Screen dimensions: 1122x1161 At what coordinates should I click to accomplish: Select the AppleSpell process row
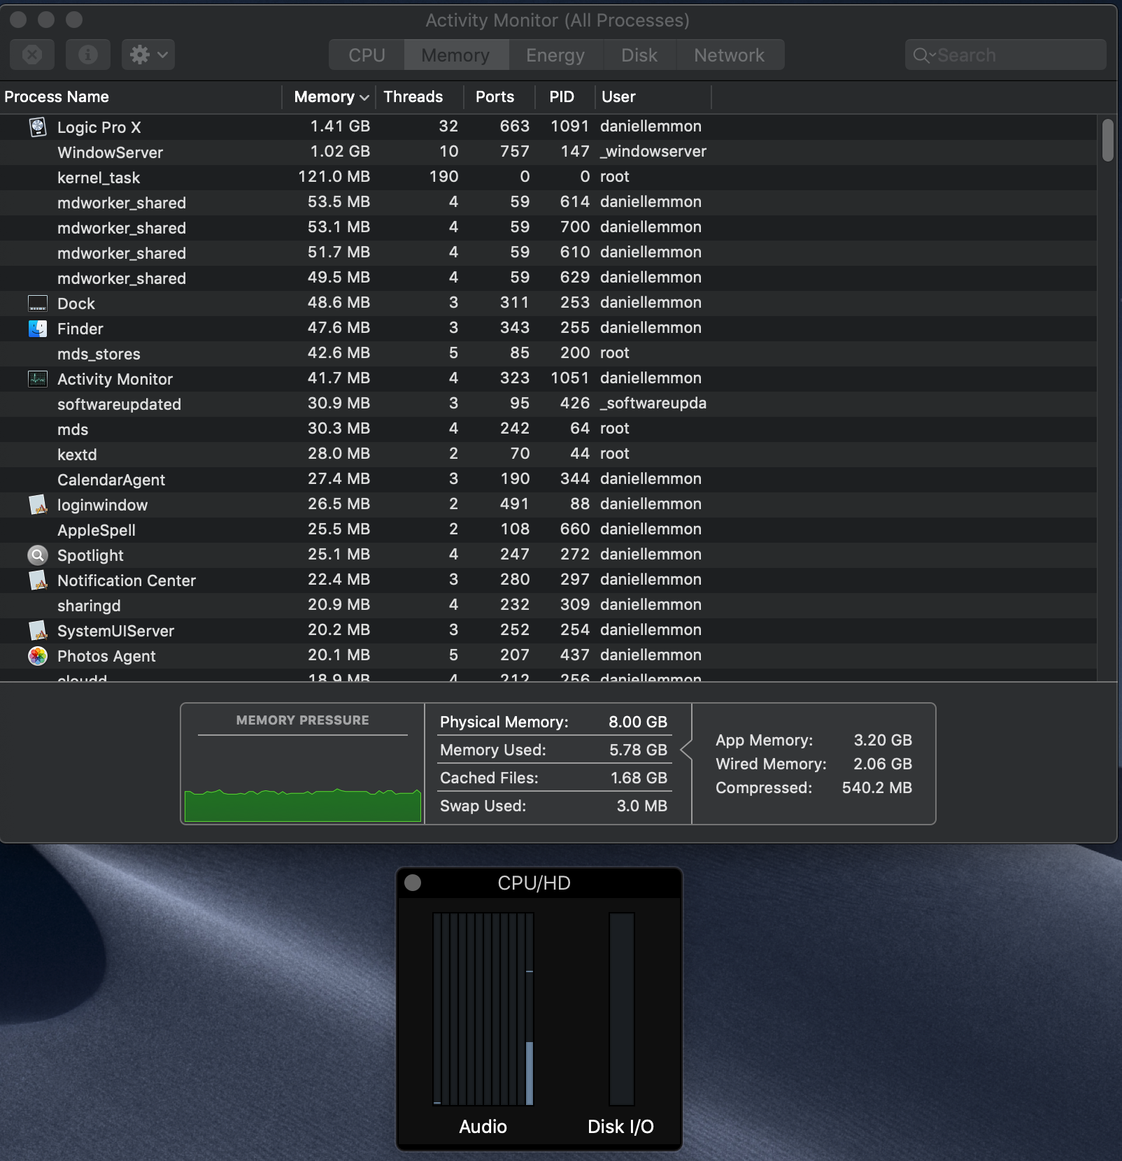click(x=548, y=529)
